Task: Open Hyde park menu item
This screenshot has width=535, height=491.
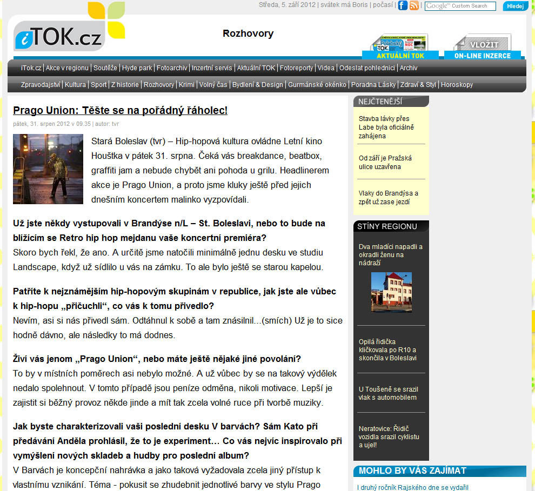Action: pos(137,68)
